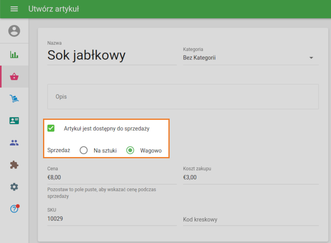Screen dimensions: 331x243
Task: Open the reports section via bar chart icon
Action: 14,54
